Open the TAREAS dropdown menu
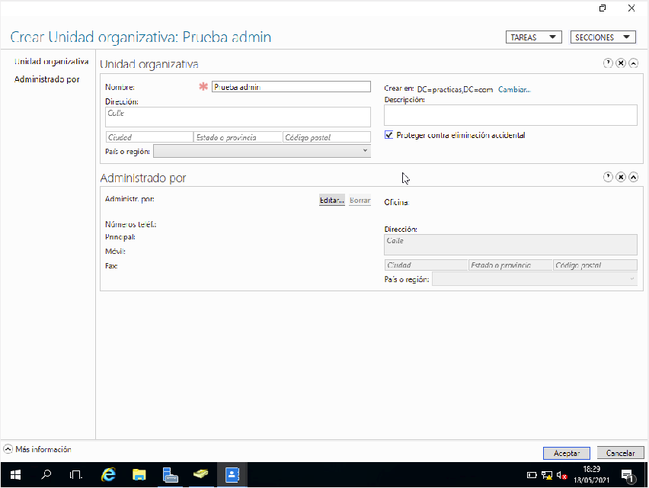Image resolution: width=649 pixels, height=488 pixels. 533,37
